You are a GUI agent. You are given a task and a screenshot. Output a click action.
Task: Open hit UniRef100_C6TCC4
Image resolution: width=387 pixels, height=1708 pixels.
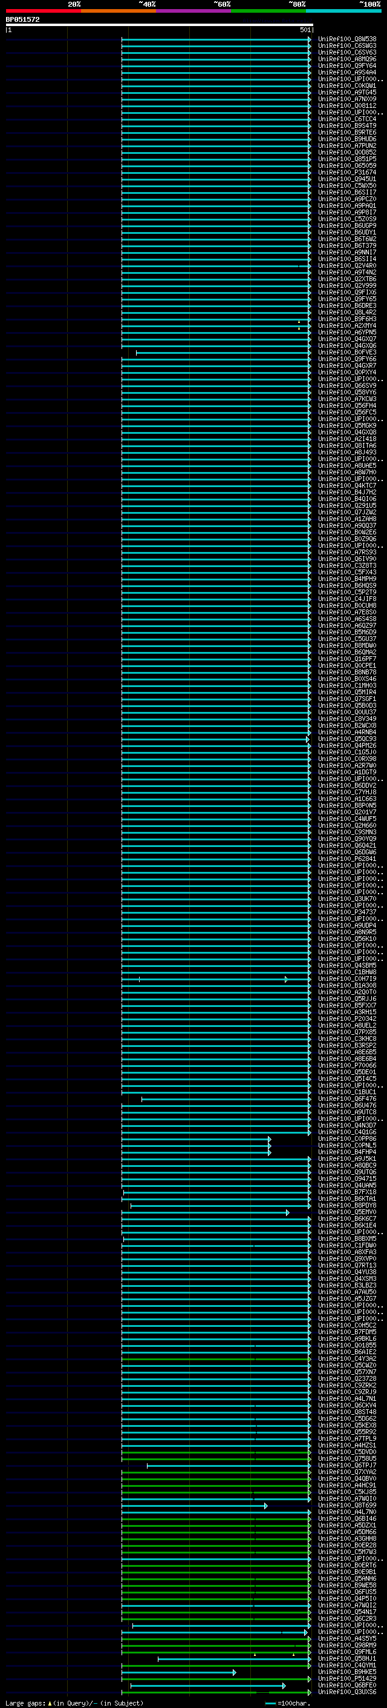click(346, 119)
